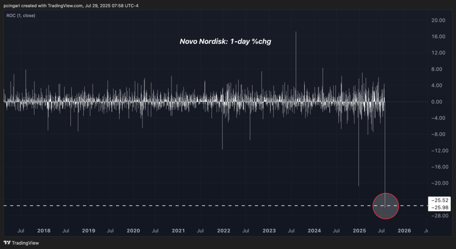Viewport: 456px width, 249px height.
Task: Click the 16.00 value on the price axis
Action: (x=438, y=36)
